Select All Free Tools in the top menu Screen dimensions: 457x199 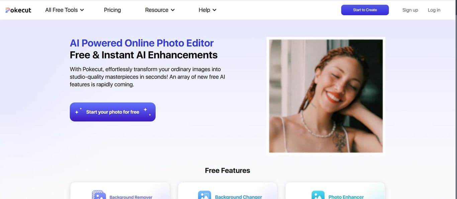(61, 10)
